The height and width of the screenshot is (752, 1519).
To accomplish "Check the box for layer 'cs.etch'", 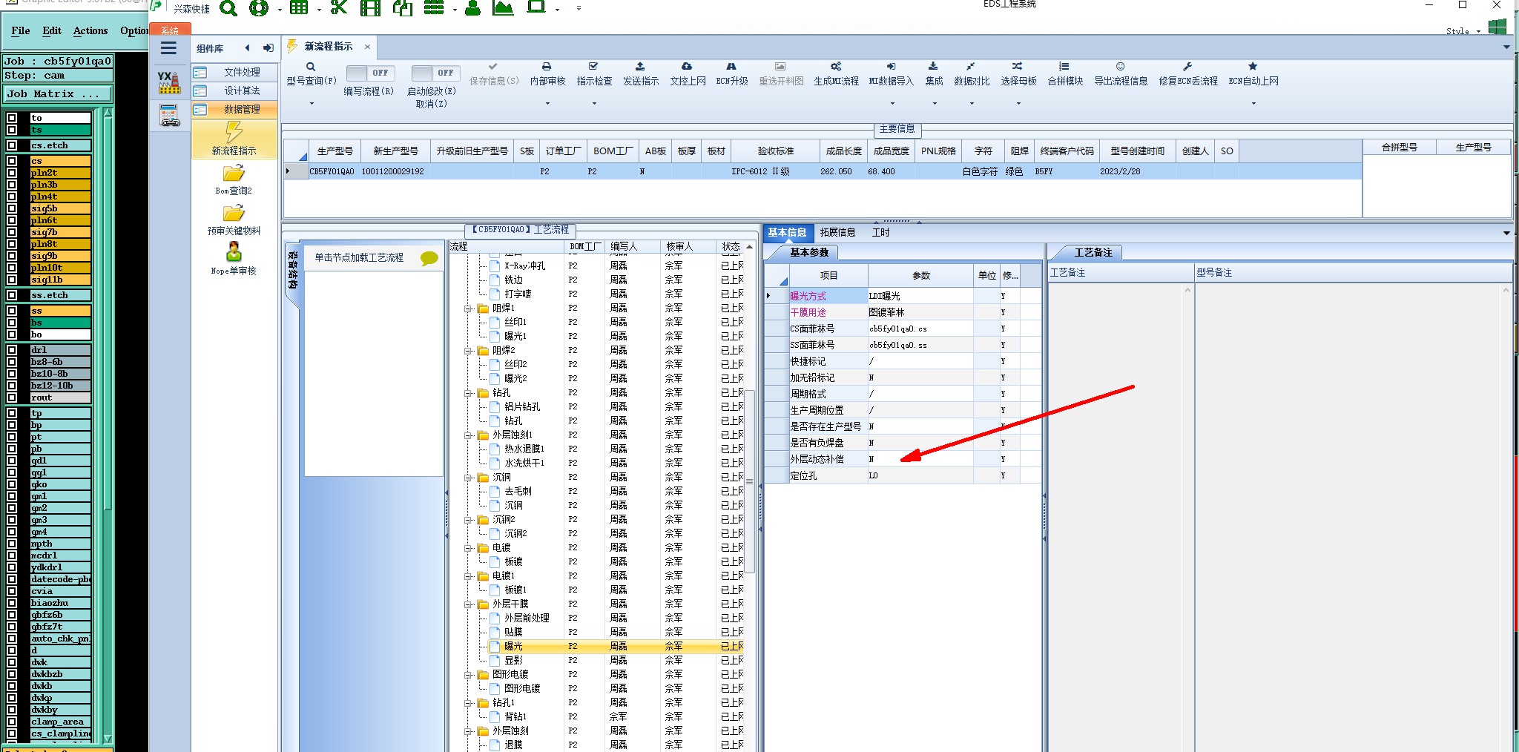I will tap(12, 145).
